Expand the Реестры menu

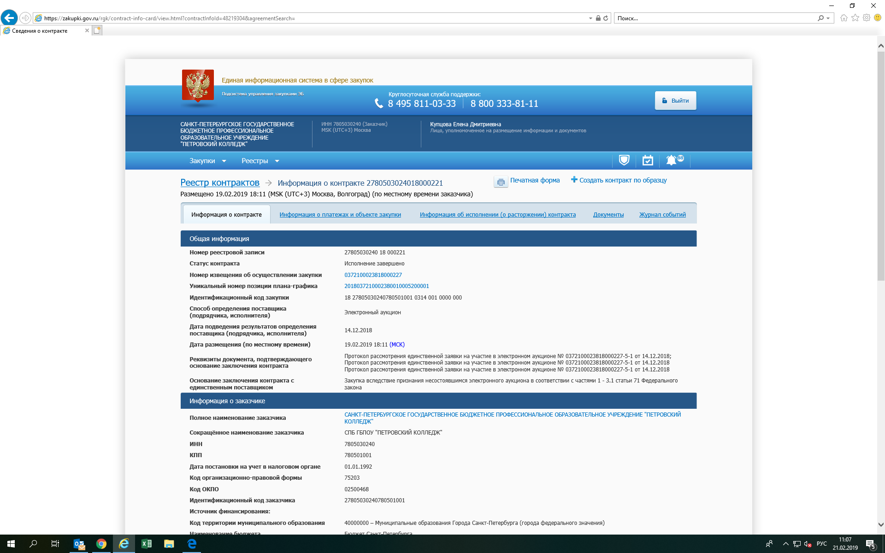(x=260, y=161)
